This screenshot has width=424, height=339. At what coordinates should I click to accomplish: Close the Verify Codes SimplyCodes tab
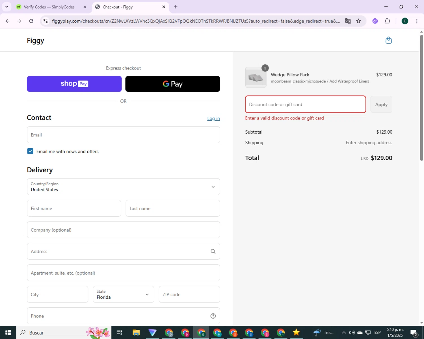click(85, 7)
